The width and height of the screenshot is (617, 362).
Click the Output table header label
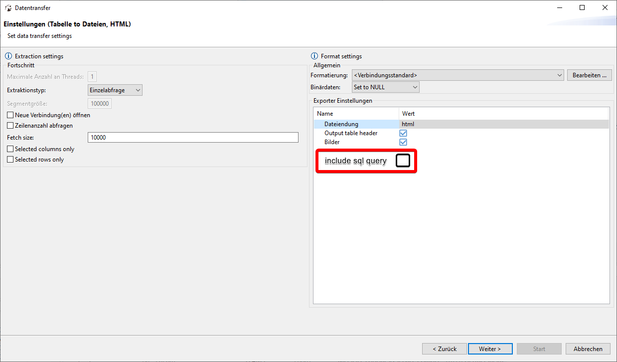(x=351, y=133)
